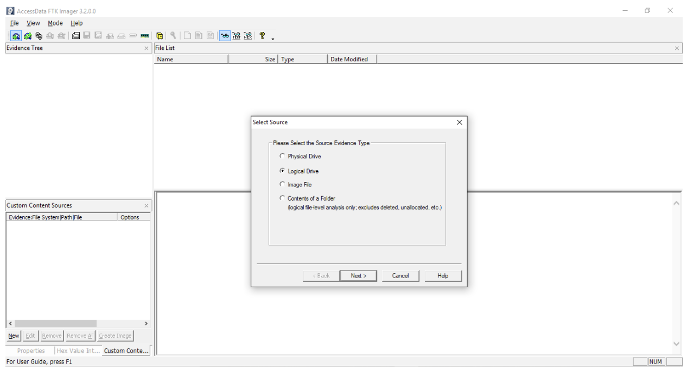Close the Select Source dialog
This screenshot has width=687, height=375.
point(460,122)
